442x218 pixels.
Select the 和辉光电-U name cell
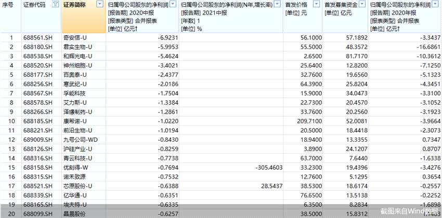click(x=78, y=56)
